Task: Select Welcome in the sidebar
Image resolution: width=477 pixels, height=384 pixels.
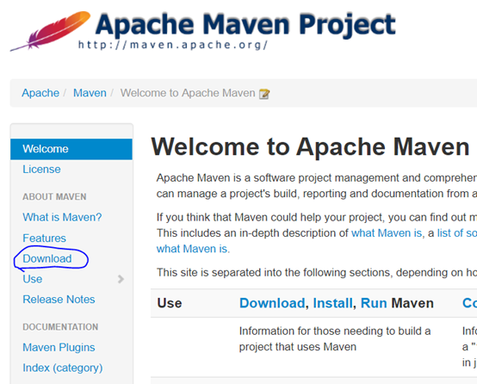Action: tap(71, 149)
